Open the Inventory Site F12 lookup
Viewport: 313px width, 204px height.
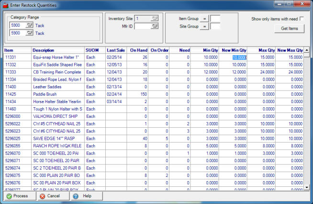pos(155,18)
